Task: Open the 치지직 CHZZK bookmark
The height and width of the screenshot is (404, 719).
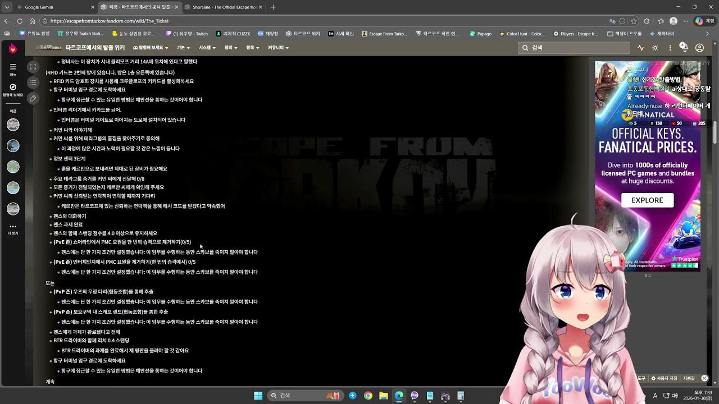Action: point(233,34)
